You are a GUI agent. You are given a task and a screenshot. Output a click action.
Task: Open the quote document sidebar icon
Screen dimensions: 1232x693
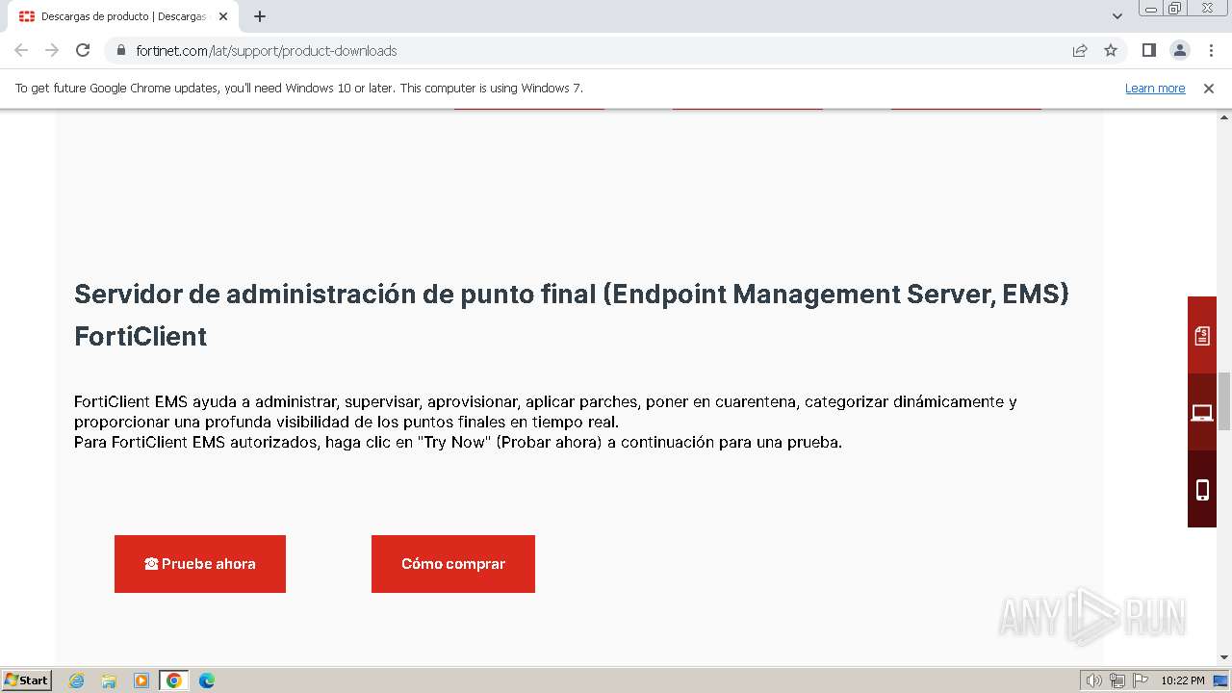[1202, 335]
